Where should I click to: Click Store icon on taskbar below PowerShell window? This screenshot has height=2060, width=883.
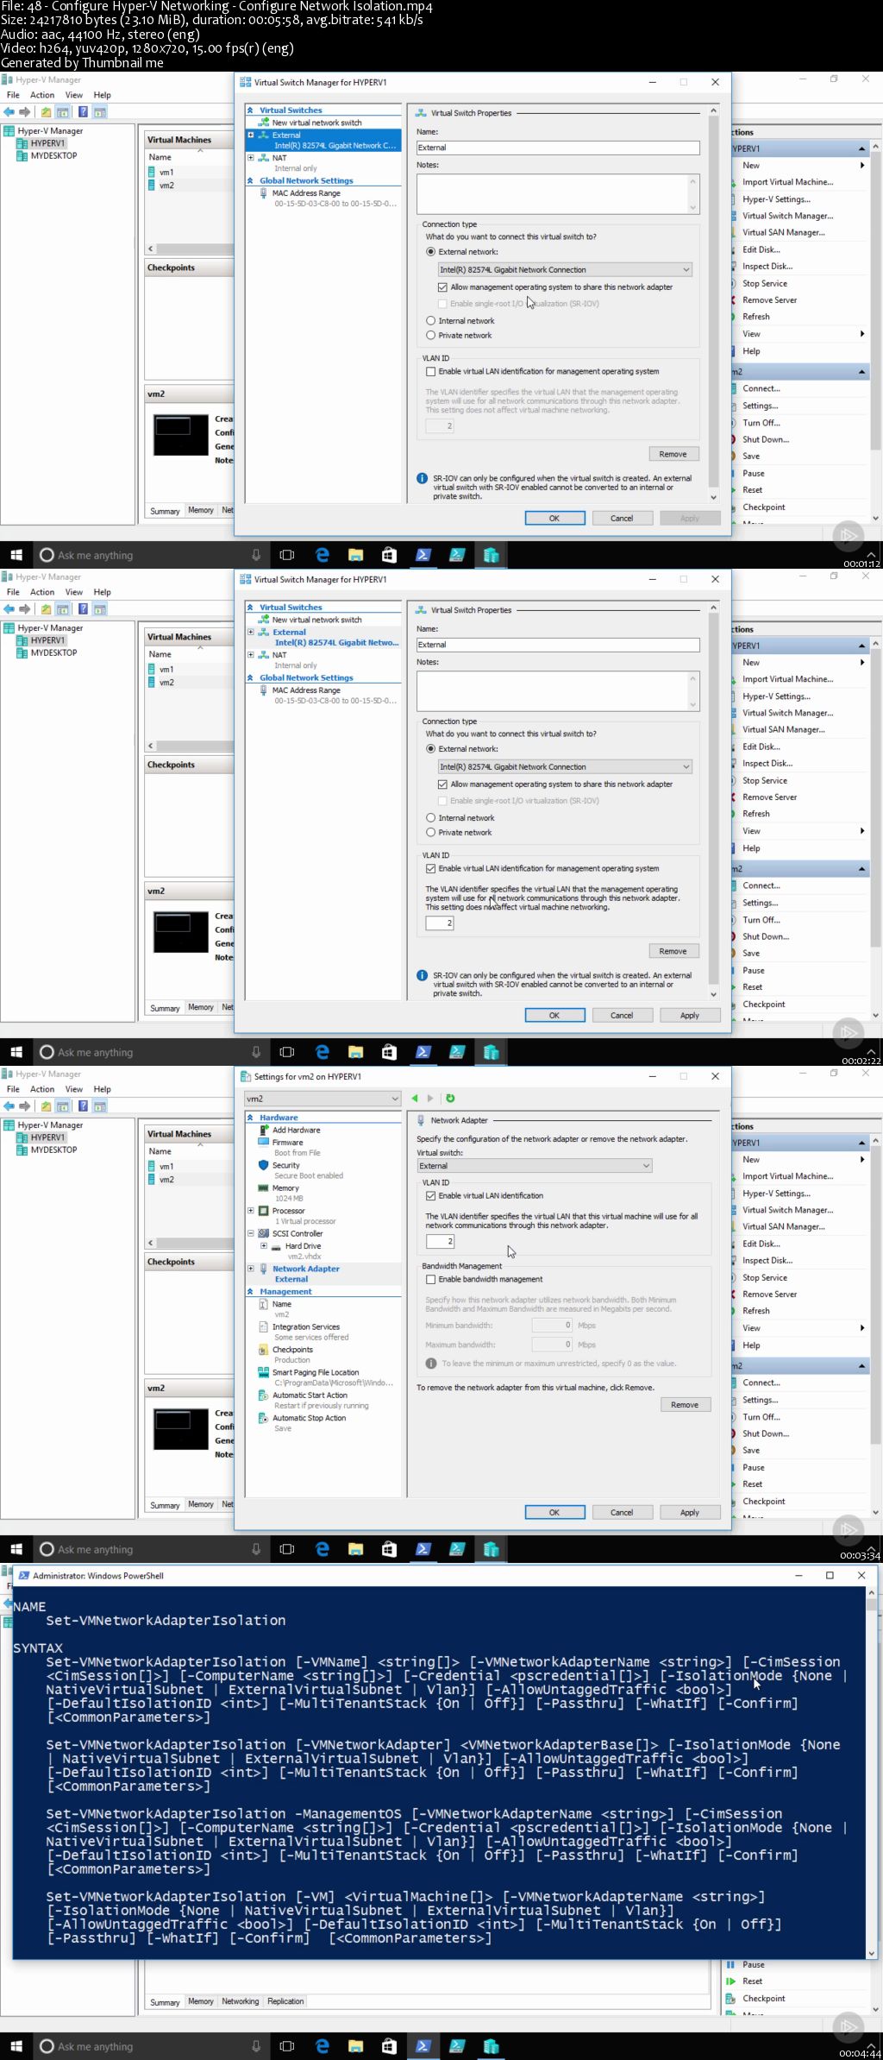[x=389, y=2046]
